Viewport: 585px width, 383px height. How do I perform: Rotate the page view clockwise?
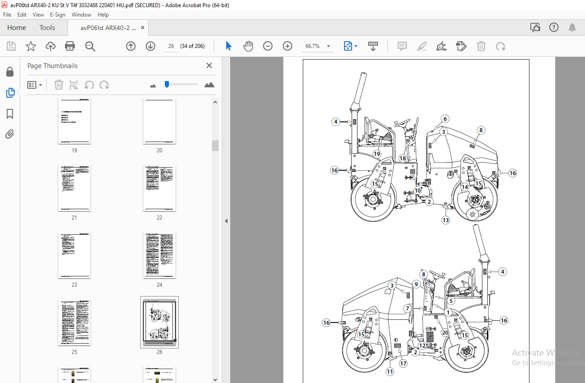(501, 46)
